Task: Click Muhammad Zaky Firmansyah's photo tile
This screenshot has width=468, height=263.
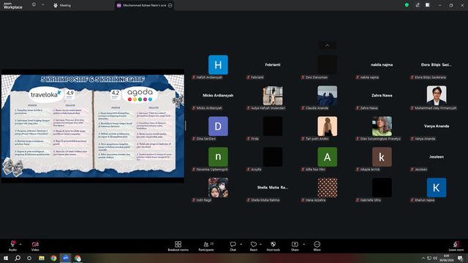Action: point(437,96)
